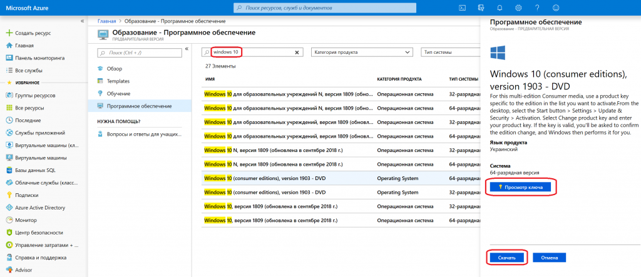Collapse the resource menu panel
This screenshot has height=277, width=641.
(187, 49)
